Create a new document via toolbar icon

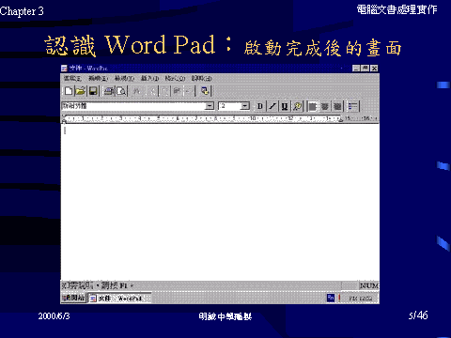coord(69,91)
